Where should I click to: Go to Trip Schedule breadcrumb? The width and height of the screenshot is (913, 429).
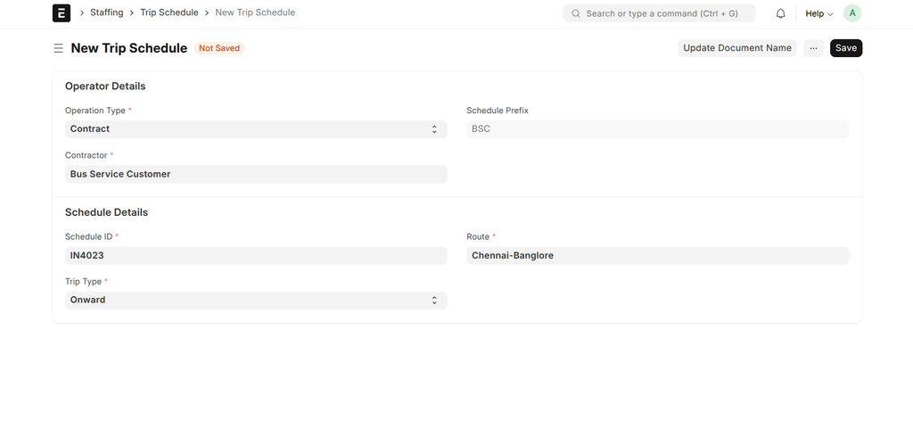[169, 13]
